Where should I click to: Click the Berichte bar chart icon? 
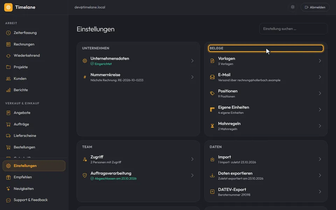pos(8,90)
